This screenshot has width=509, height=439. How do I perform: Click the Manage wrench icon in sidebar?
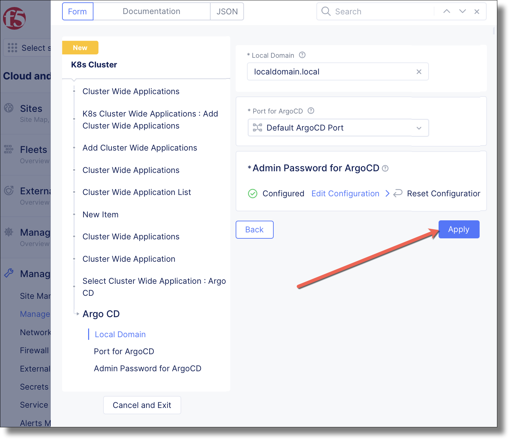(x=9, y=273)
